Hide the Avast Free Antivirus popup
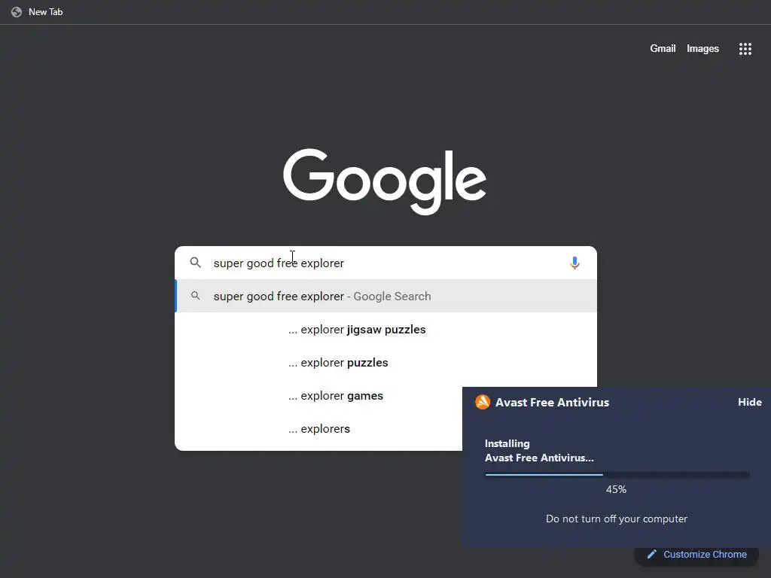This screenshot has height=578, width=771. pos(749,402)
